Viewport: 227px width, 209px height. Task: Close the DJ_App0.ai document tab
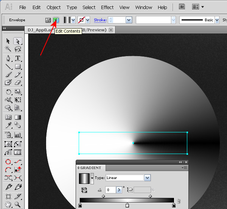coord(111,30)
